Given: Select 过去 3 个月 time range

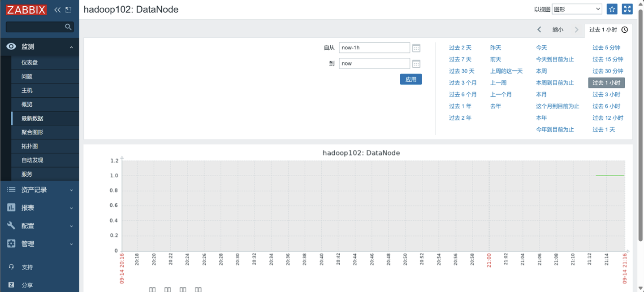Looking at the screenshot, I should tap(463, 83).
